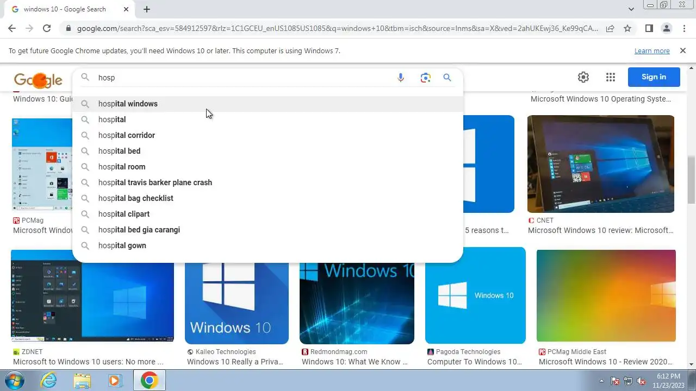The height and width of the screenshot is (391, 696).
Task: Select suggestion hospital gown
Action: (x=268, y=245)
